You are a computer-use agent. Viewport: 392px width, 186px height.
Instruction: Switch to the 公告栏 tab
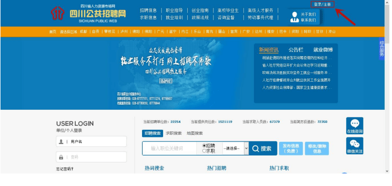296,50
